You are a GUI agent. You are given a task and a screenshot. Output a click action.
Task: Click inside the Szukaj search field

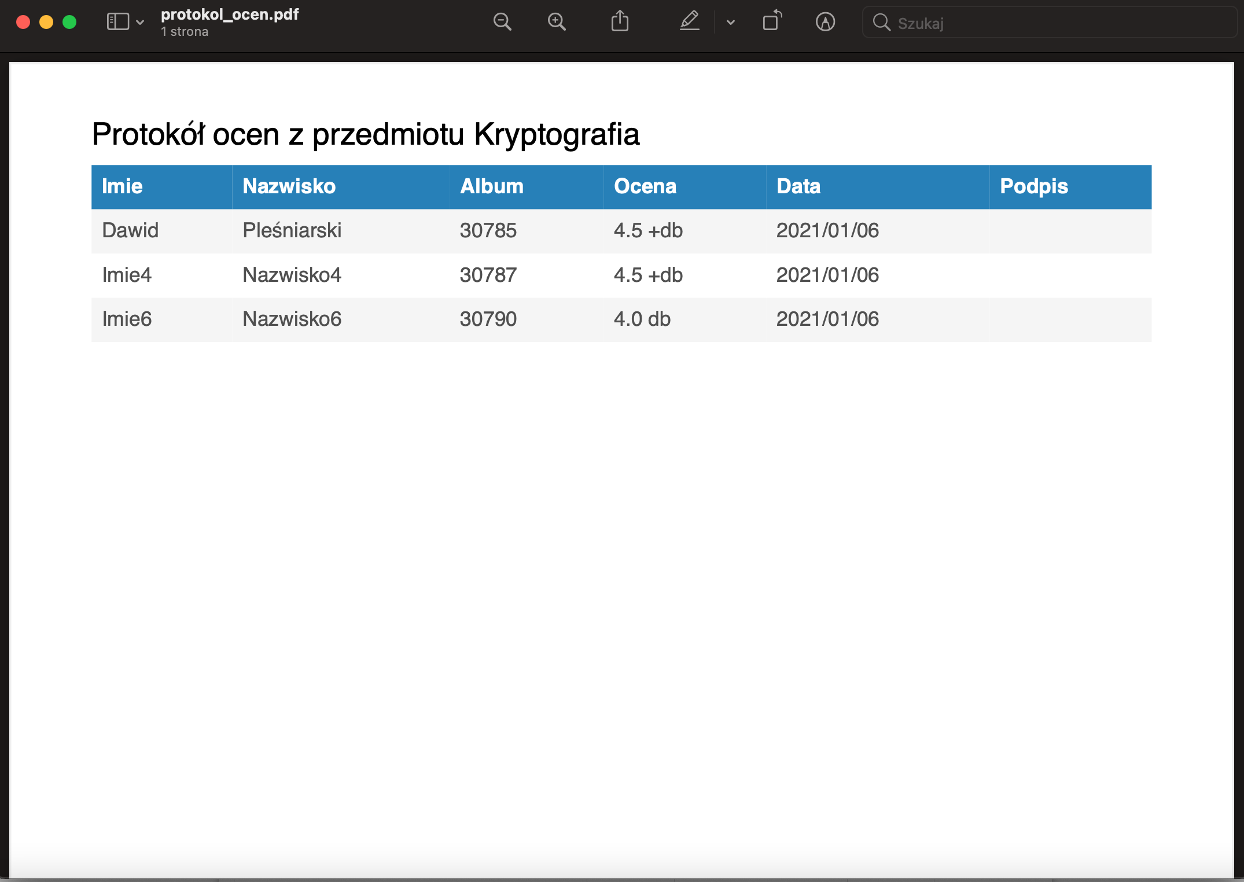1013,23
